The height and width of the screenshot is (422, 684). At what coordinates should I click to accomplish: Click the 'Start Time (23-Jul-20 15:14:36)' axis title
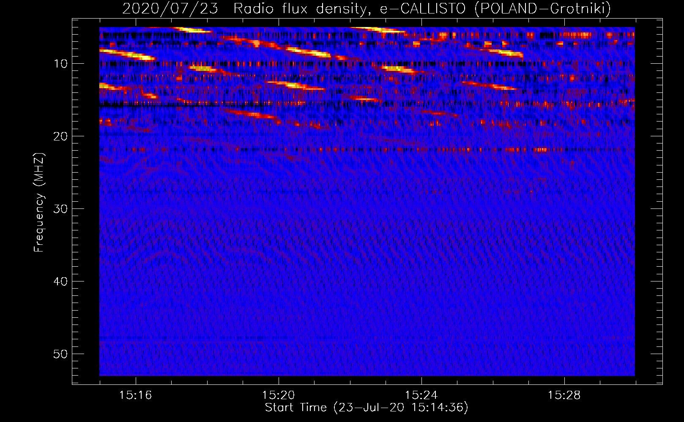[x=367, y=408]
